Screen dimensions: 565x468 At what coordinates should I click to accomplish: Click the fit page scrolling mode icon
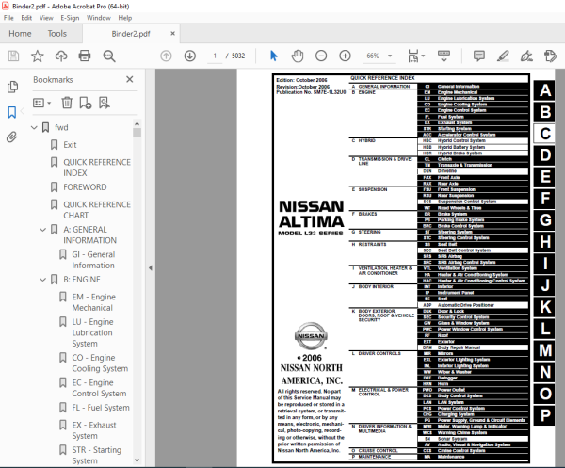pyautogui.click(x=413, y=56)
